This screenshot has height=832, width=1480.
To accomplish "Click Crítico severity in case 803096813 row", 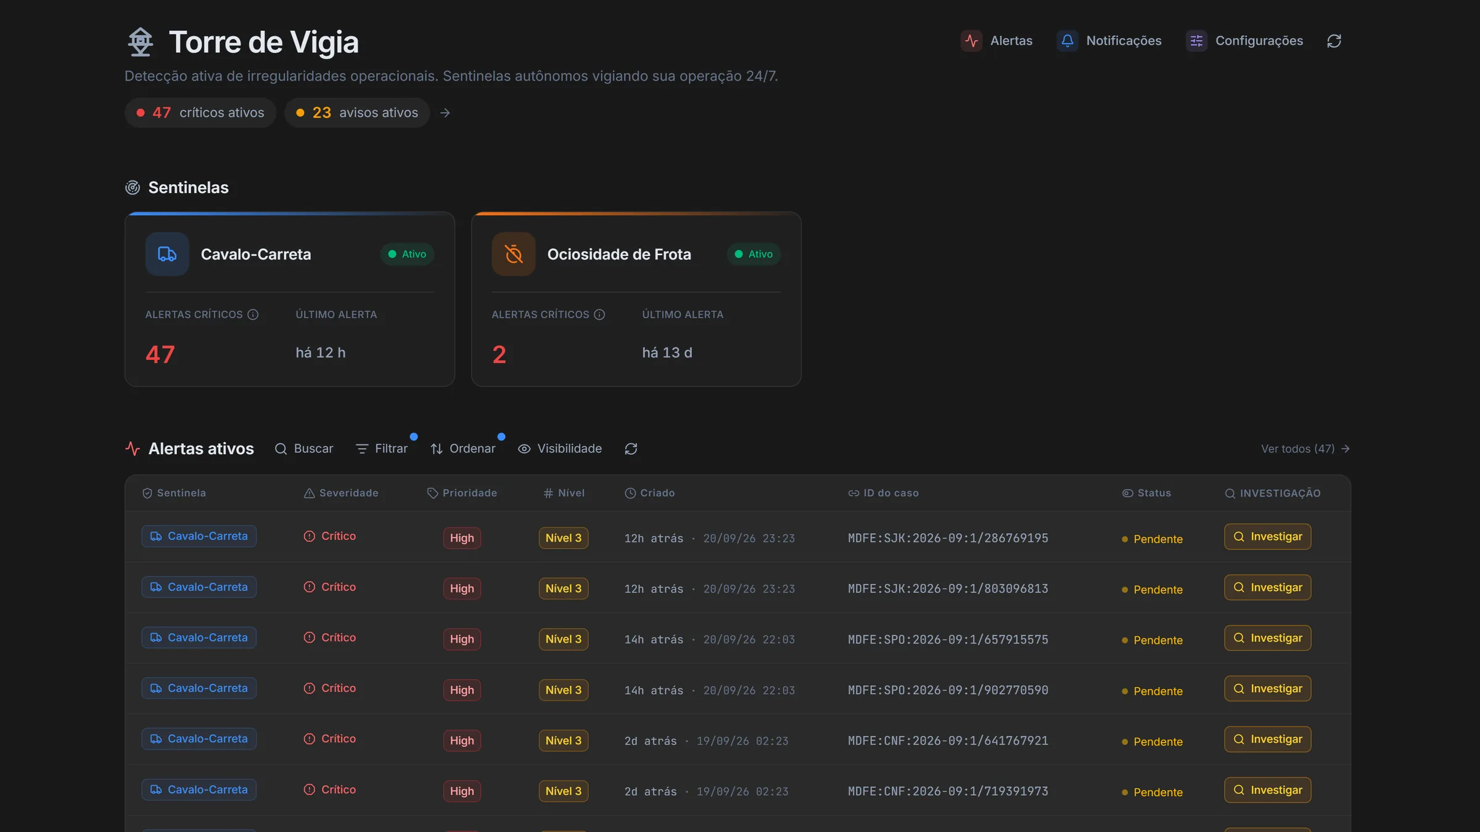I will pyautogui.click(x=330, y=587).
